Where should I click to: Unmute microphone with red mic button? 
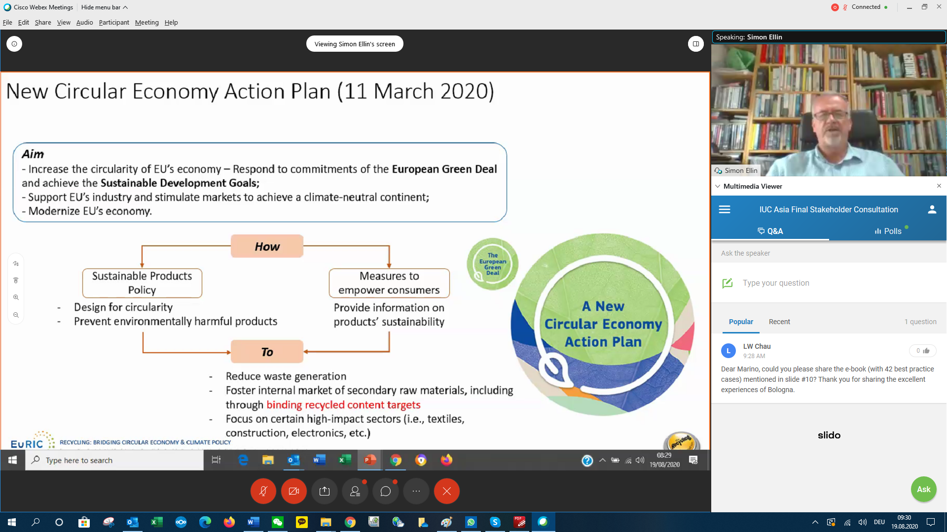(x=263, y=491)
